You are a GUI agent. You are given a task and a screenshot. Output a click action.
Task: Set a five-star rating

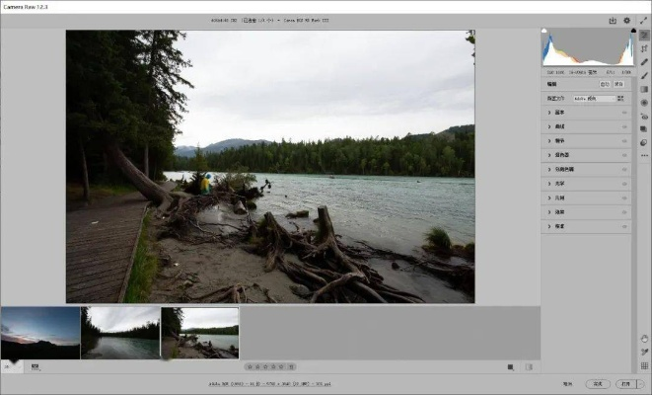pyautogui.click(x=281, y=367)
